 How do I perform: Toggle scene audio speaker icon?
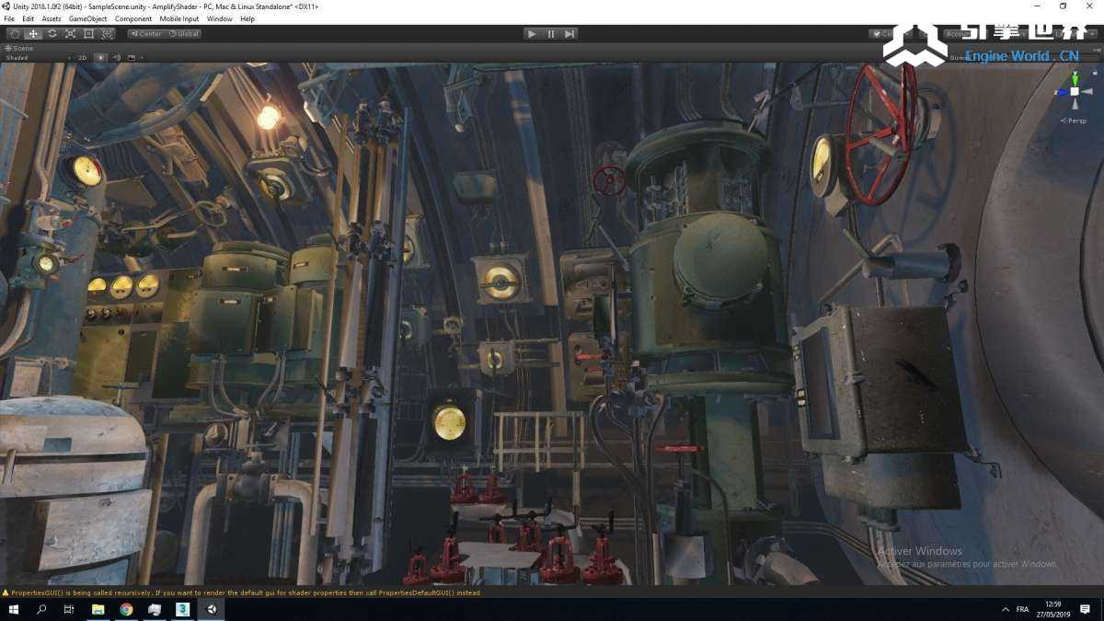117,58
